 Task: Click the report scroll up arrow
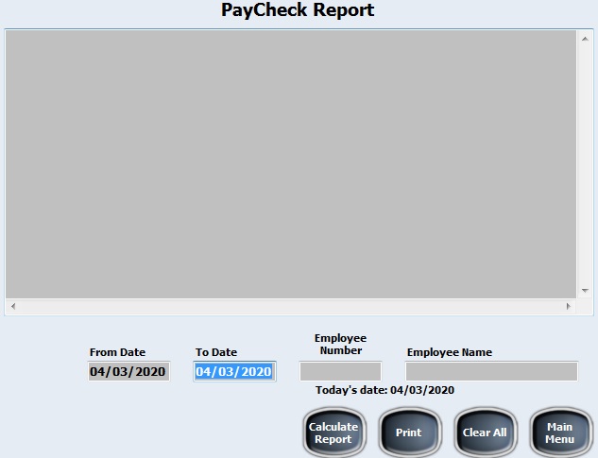(585, 39)
